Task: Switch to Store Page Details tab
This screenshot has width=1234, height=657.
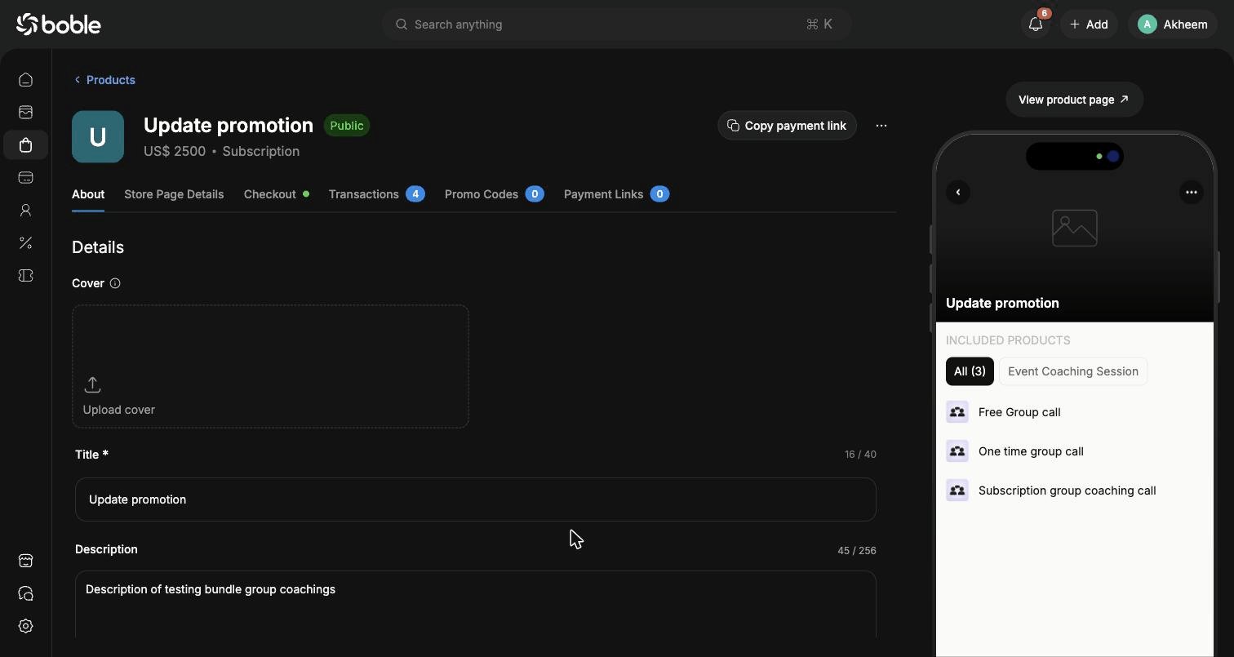Action: click(174, 194)
